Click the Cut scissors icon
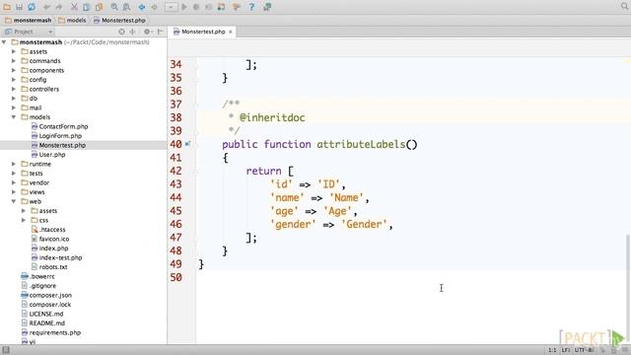631x355 pixels. pos(75,7)
